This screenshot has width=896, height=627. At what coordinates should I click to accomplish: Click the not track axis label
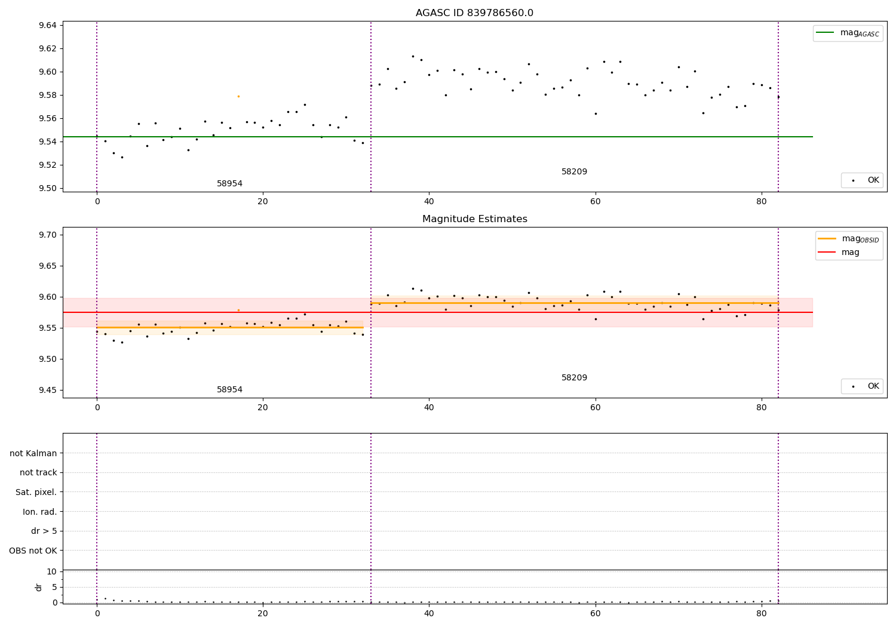[38, 473]
